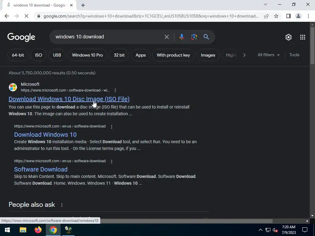Open Download Windows 10 Disc Image link

[x=69, y=99]
